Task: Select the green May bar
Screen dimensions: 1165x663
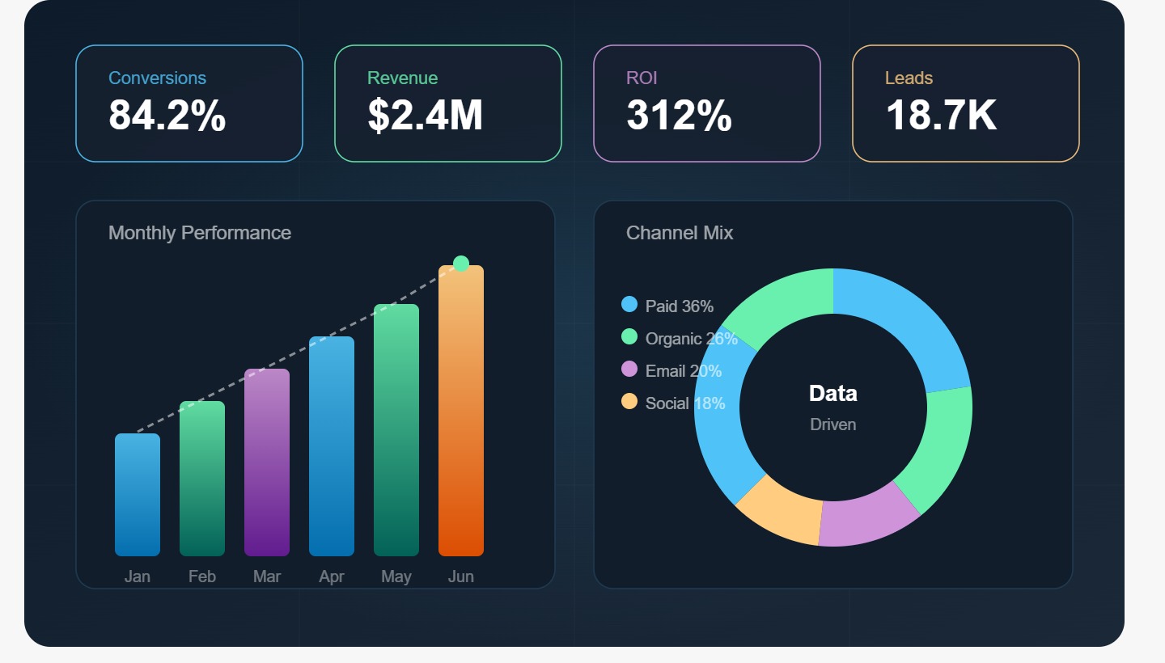Action: coord(396,430)
